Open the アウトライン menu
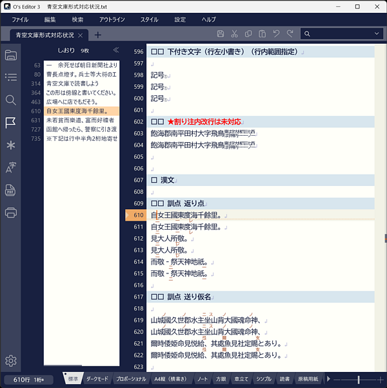 [112, 19]
